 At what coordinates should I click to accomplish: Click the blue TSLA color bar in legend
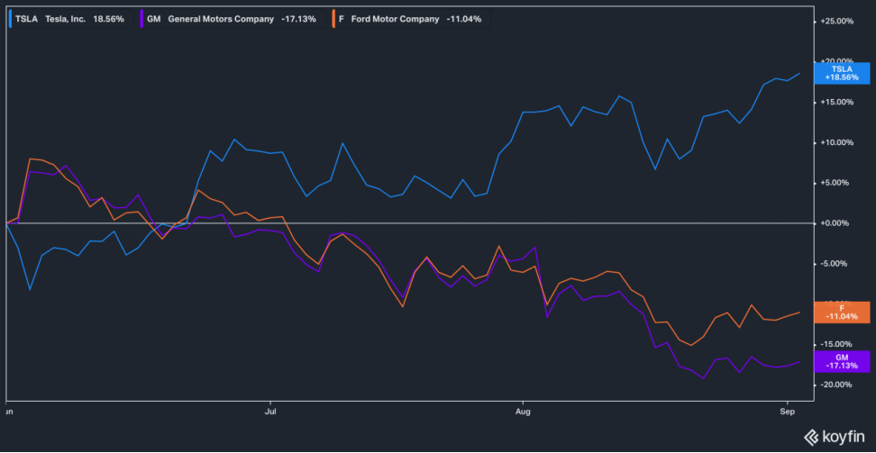[11, 19]
